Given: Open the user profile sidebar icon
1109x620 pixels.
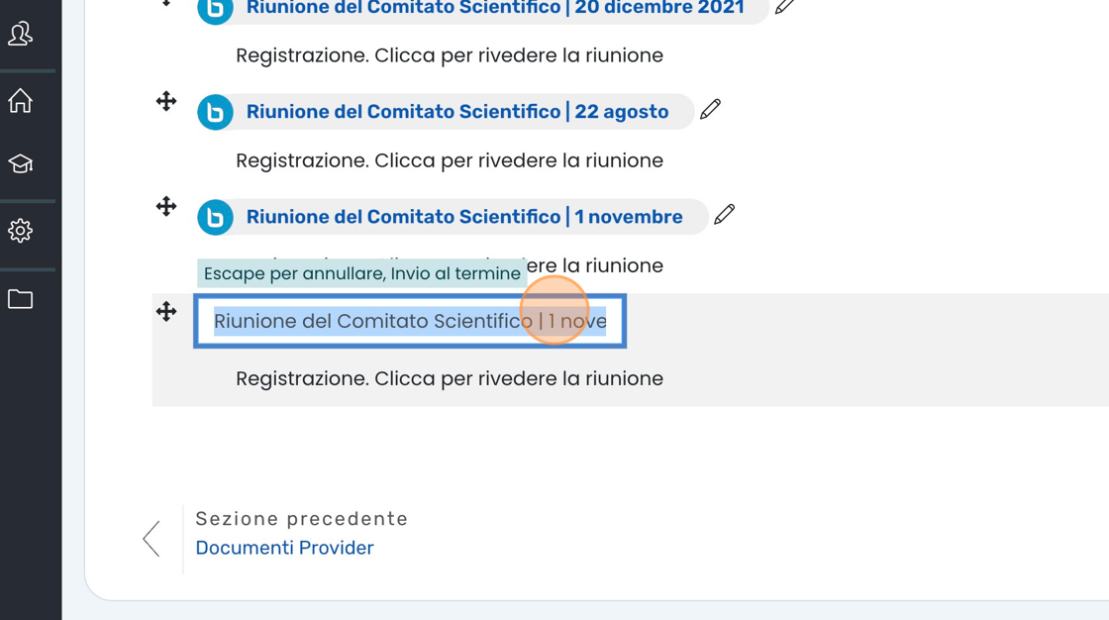Looking at the screenshot, I should (x=20, y=34).
